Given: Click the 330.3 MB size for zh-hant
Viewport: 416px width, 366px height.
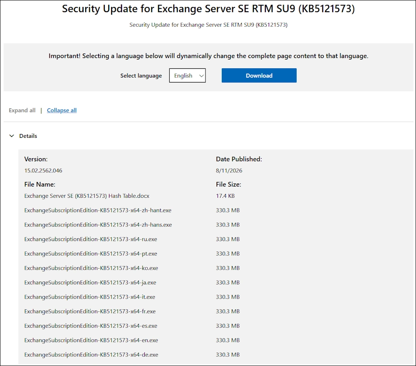Looking at the screenshot, I should (x=228, y=210).
